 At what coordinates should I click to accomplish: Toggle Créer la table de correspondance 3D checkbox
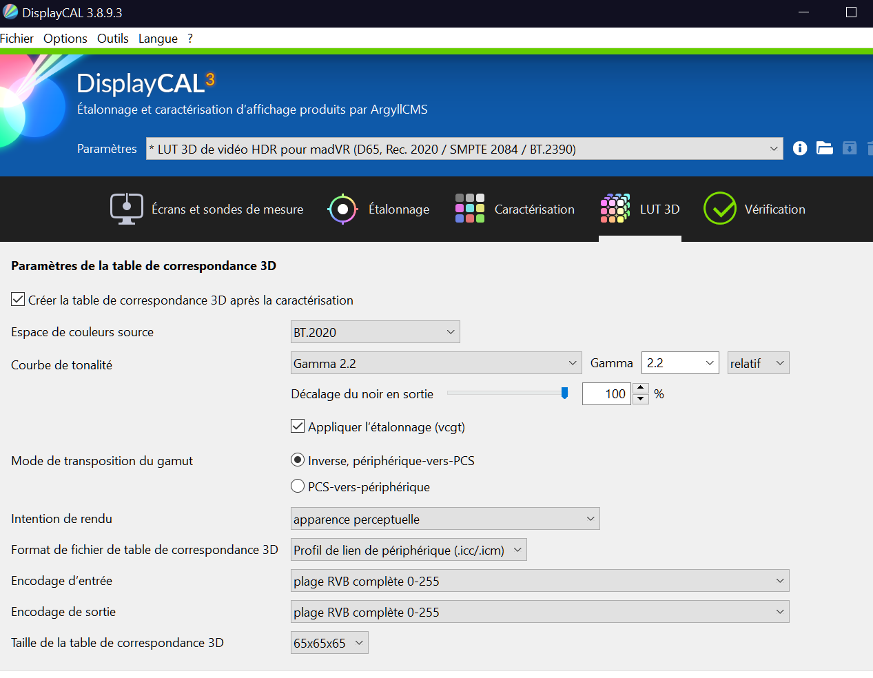pyautogui.click(x=18, y=300)
